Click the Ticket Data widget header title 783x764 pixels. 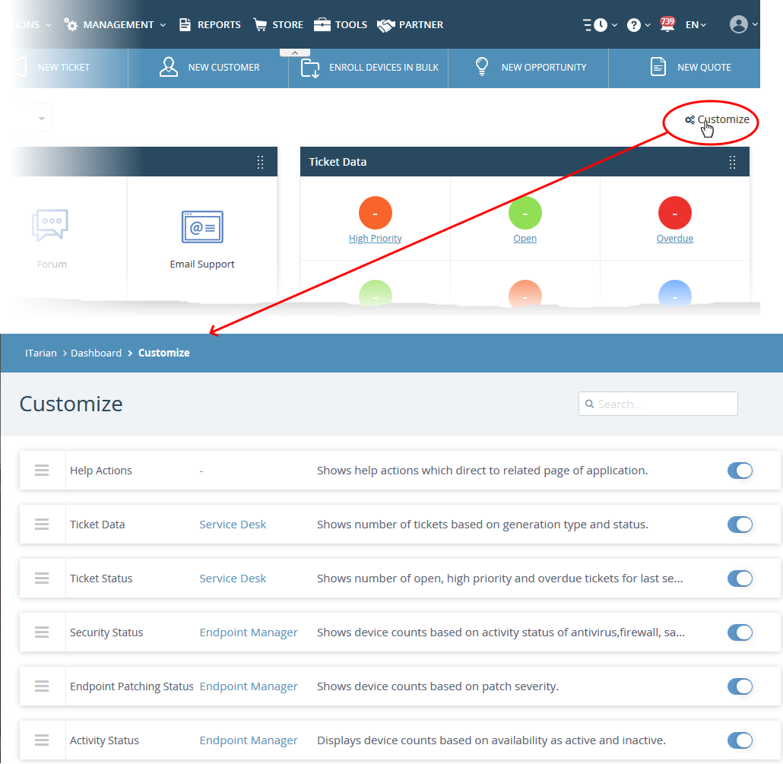338,162
